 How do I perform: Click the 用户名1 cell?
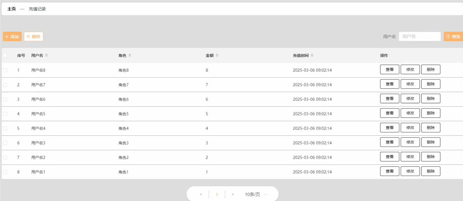38,172
